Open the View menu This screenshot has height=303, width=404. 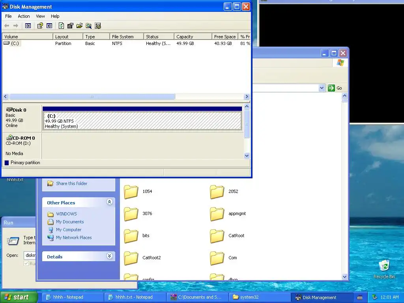click(40, 16)
